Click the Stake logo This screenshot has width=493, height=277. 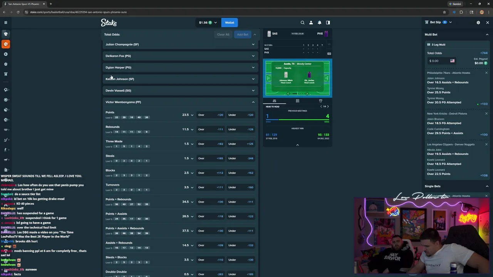(x=109, y=23)
